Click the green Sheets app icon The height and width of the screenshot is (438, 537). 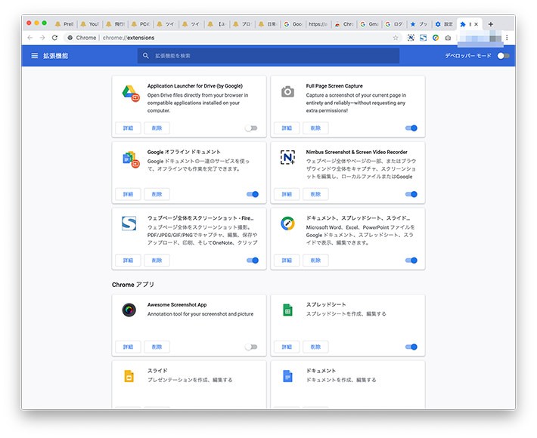(287, 310)
